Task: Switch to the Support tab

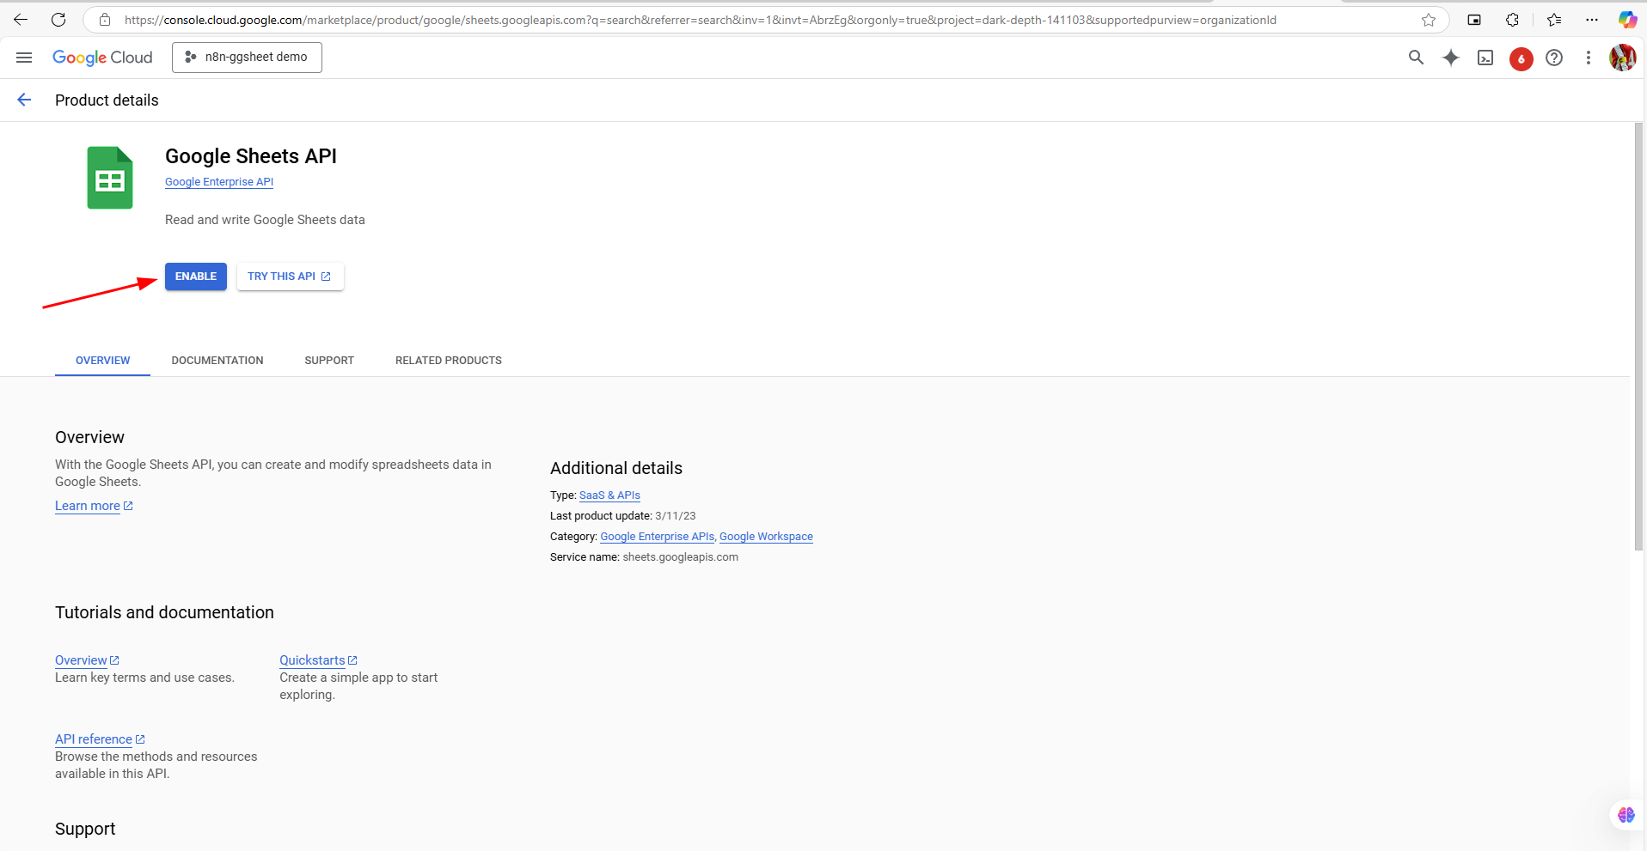Action: 329,361
